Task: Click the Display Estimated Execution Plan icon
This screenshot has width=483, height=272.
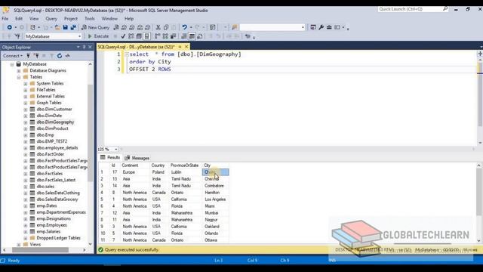Action: coord(131,36)
